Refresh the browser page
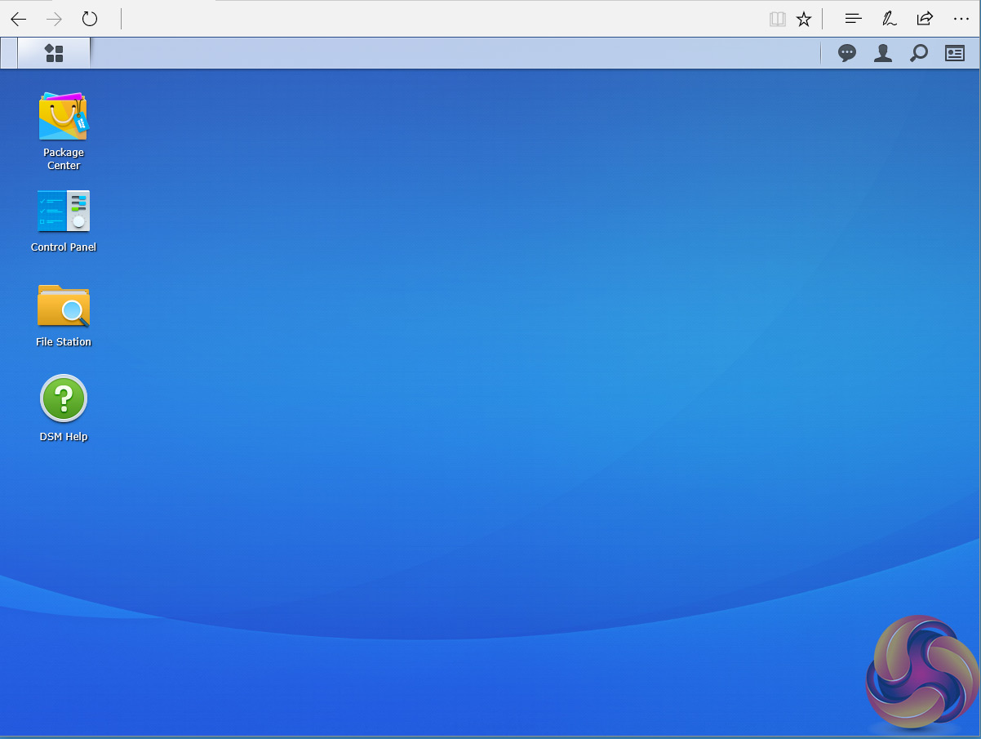This screenshot has width=981, height=739. coord(90,19)
